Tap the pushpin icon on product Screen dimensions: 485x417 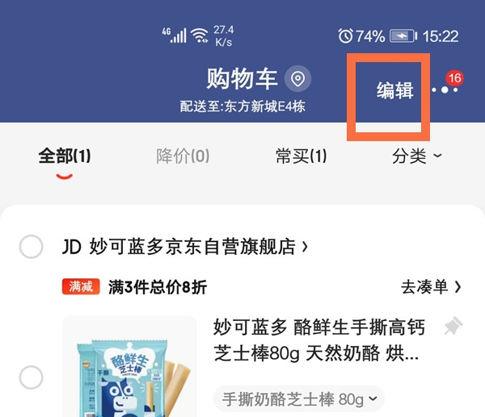pyautogui.click(x=453, y=326)
